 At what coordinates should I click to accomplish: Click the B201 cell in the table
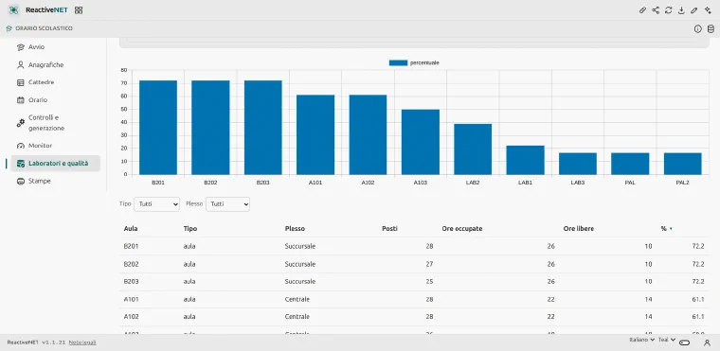tap(132, 246)
